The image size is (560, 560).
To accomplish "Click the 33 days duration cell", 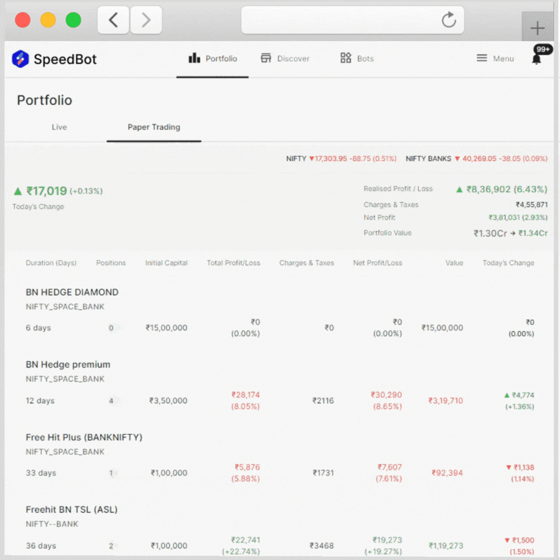I will 40,473.
